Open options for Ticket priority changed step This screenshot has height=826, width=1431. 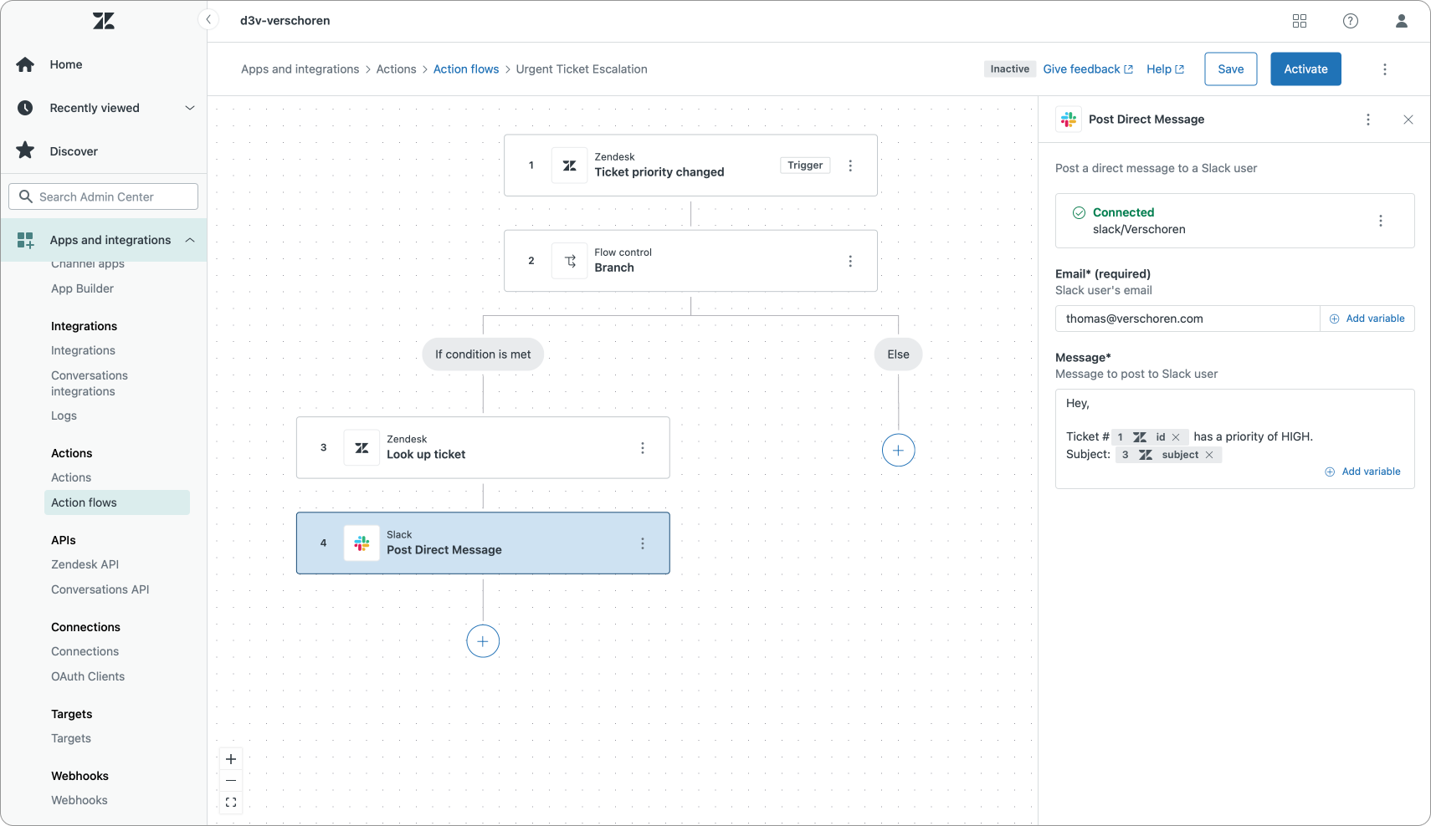(850, 166)
